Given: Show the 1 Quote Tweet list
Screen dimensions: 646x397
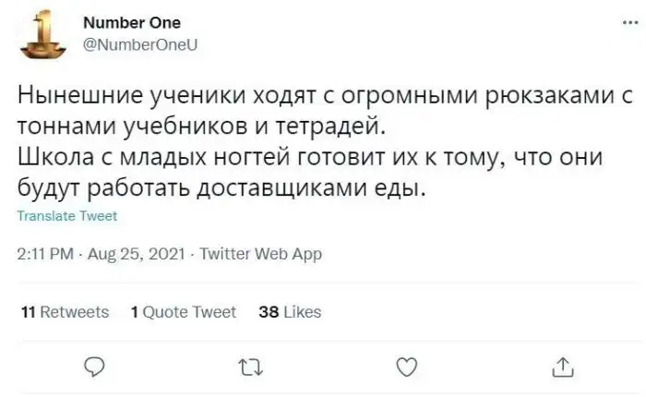Looking at the screenshot, I should (x=184, y=312).
